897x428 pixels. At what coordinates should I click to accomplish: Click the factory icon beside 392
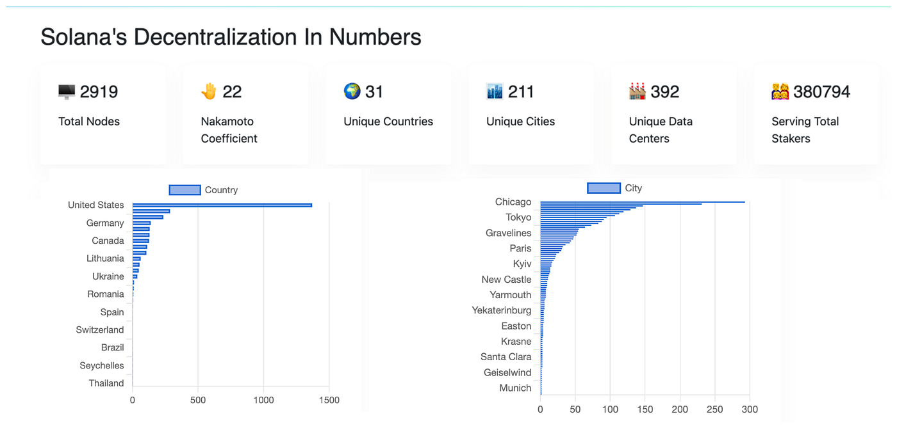click(x=637, y=91)
